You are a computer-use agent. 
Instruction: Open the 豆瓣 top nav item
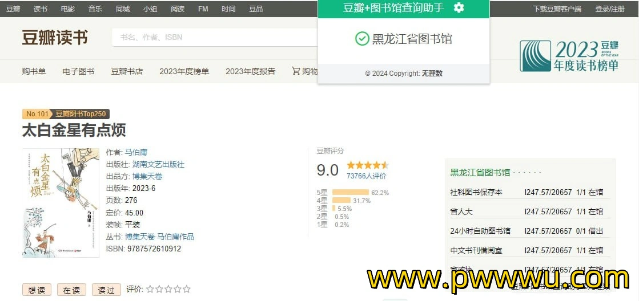[x=13, y=9]
